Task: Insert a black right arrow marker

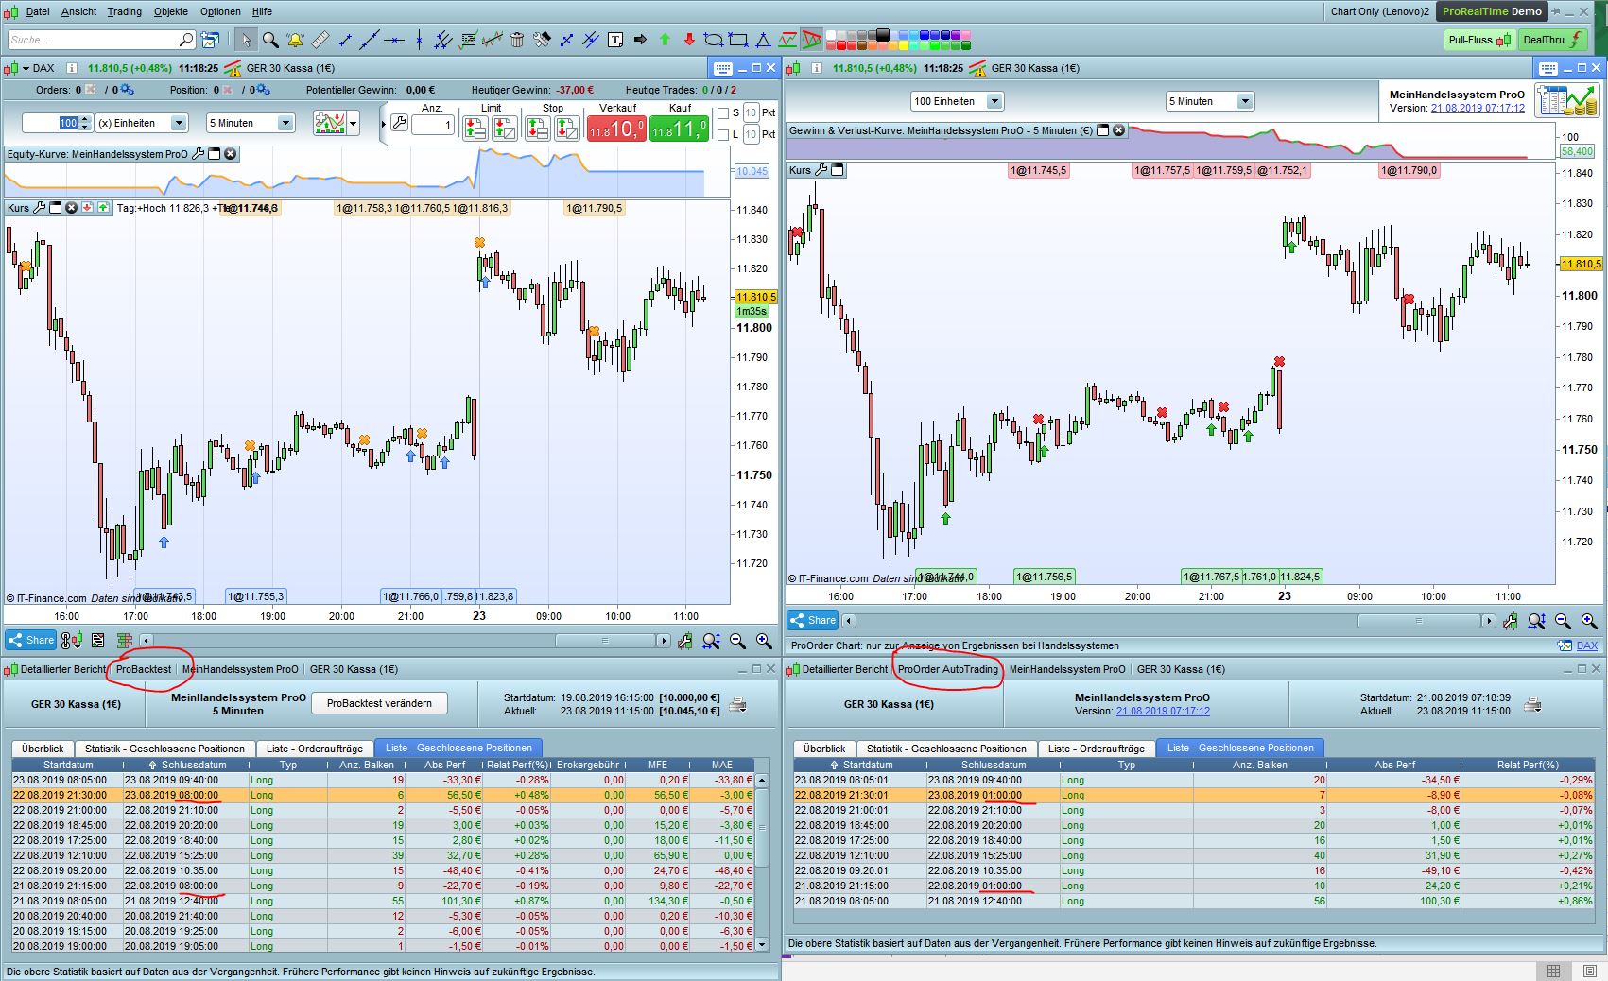Action: pos(640,40)
